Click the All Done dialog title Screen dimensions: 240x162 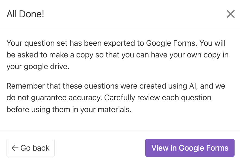(x=25, y=14)
